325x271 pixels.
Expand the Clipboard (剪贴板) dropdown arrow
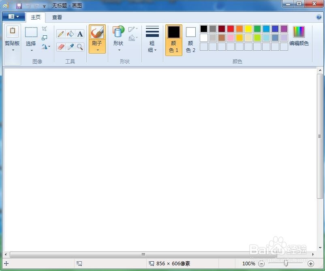(x=13, y=50)
